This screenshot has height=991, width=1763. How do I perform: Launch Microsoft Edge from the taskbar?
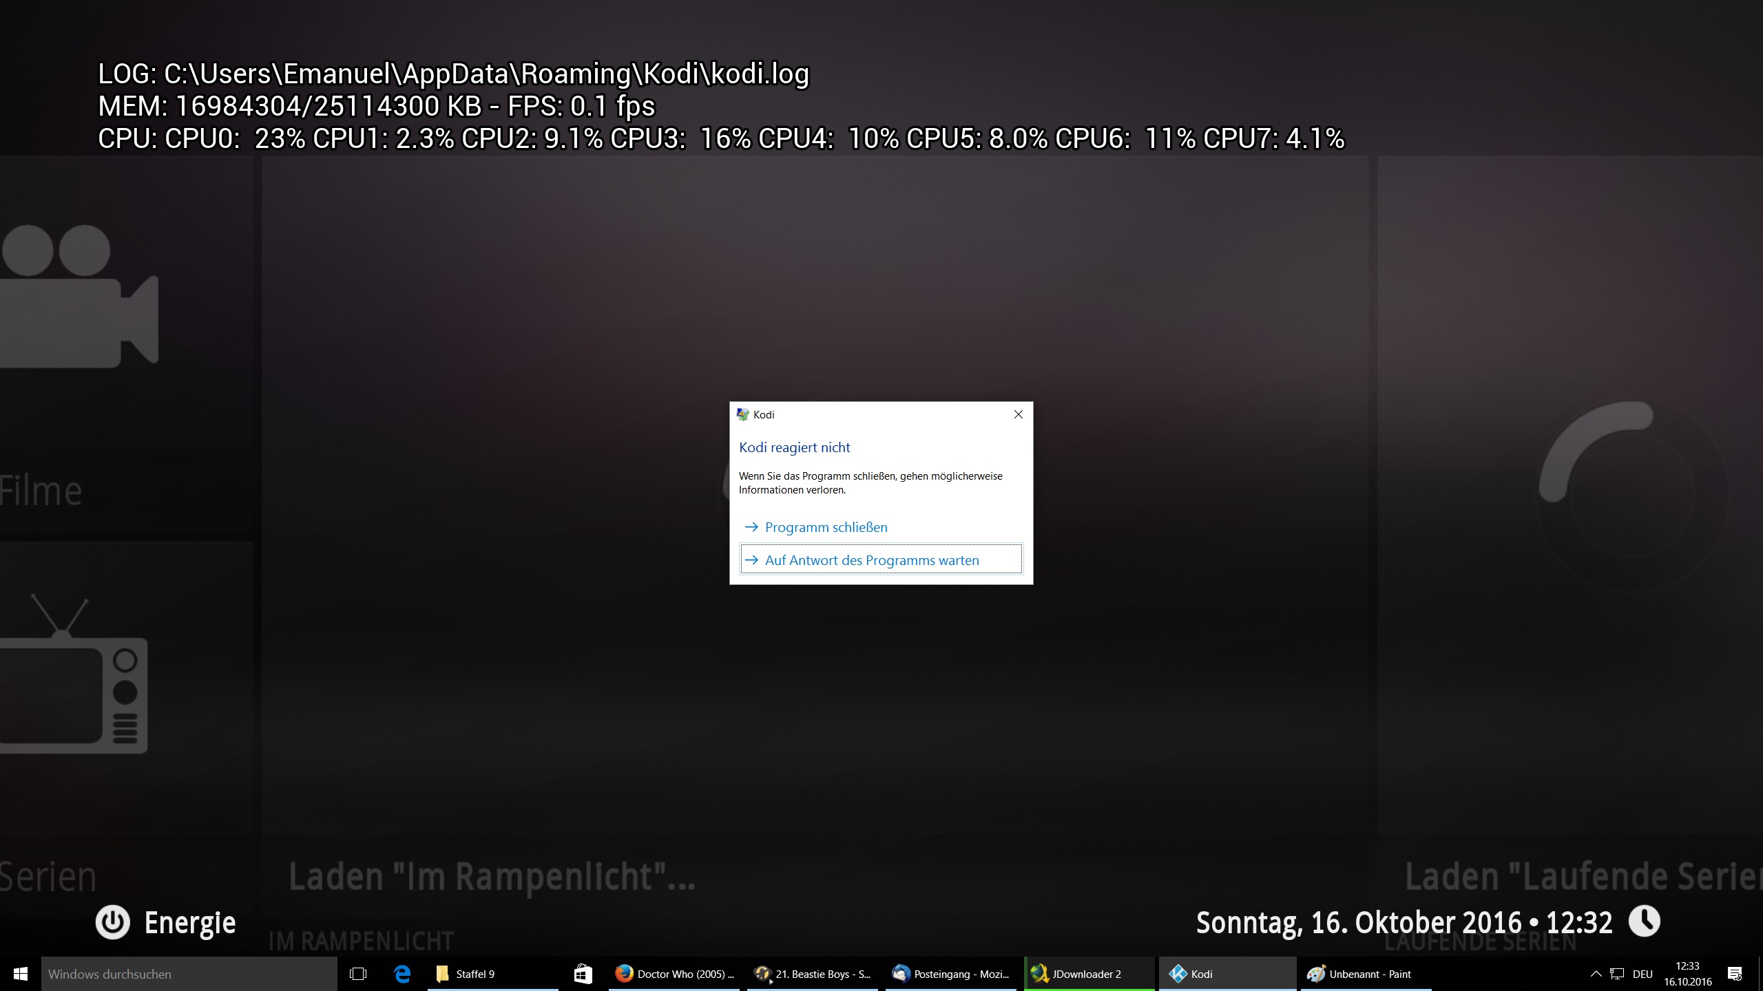402,974
